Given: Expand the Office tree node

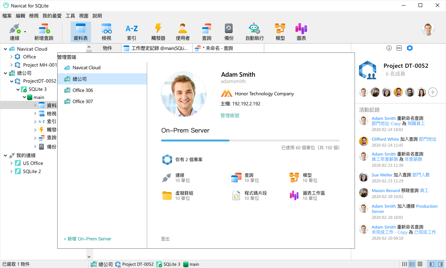Looking at the screenshot, I should tap(11, 57).
